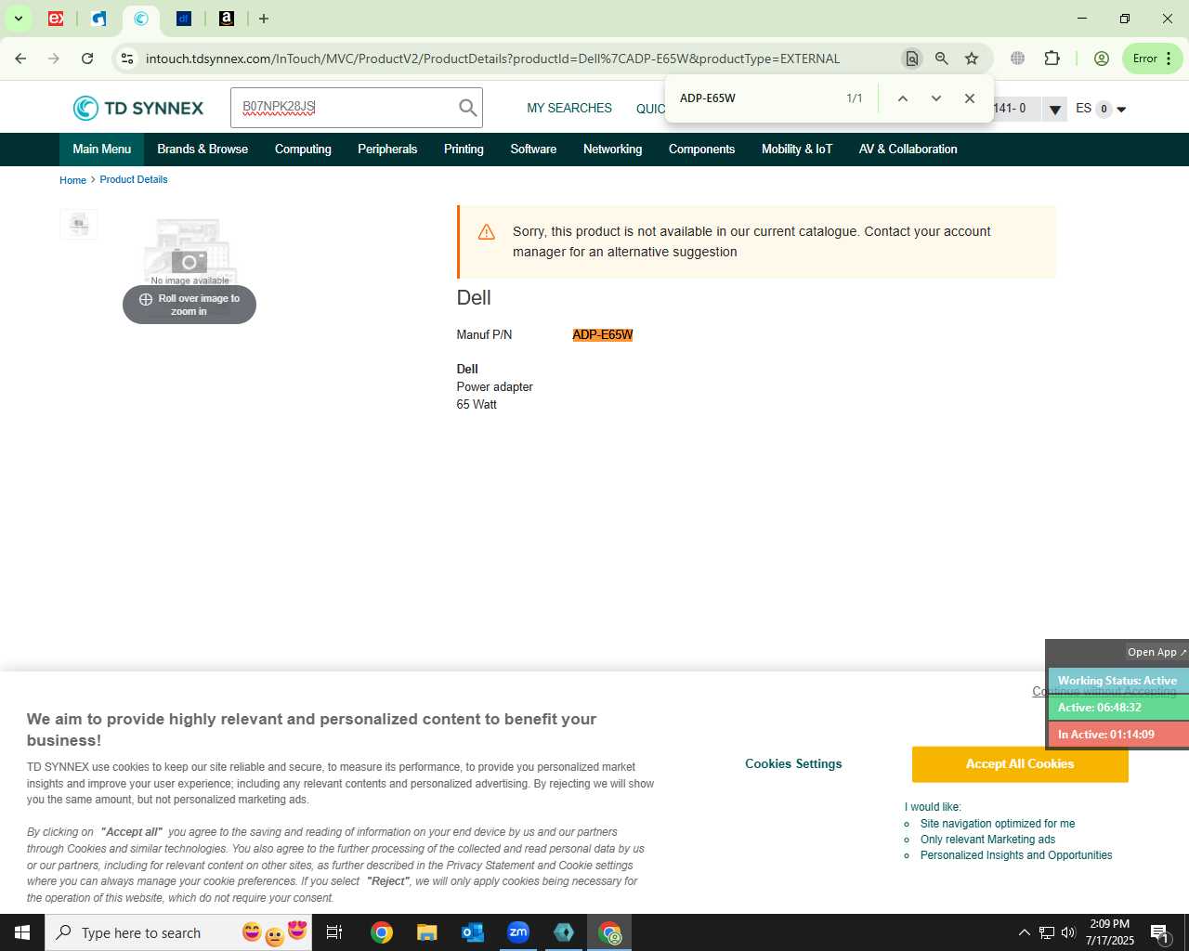Click the search magnifier icon in site search
The width and height of the screenshot is (1189, 951).
pyautogui.click(x=468, y=108)
